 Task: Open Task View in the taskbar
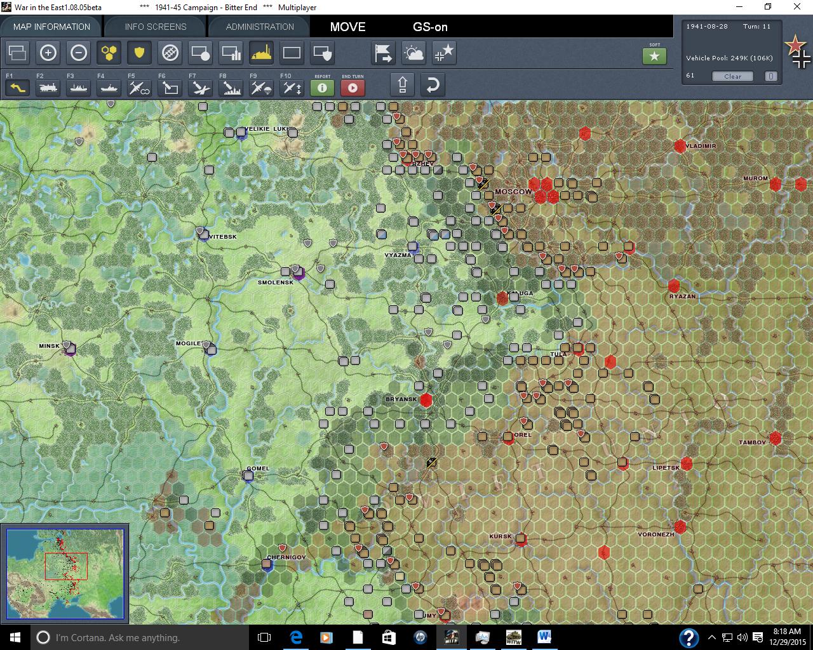[264, 637]
